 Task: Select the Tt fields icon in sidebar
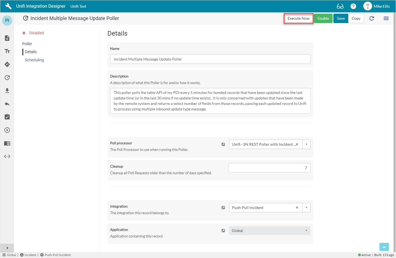[x=7, y=51]
